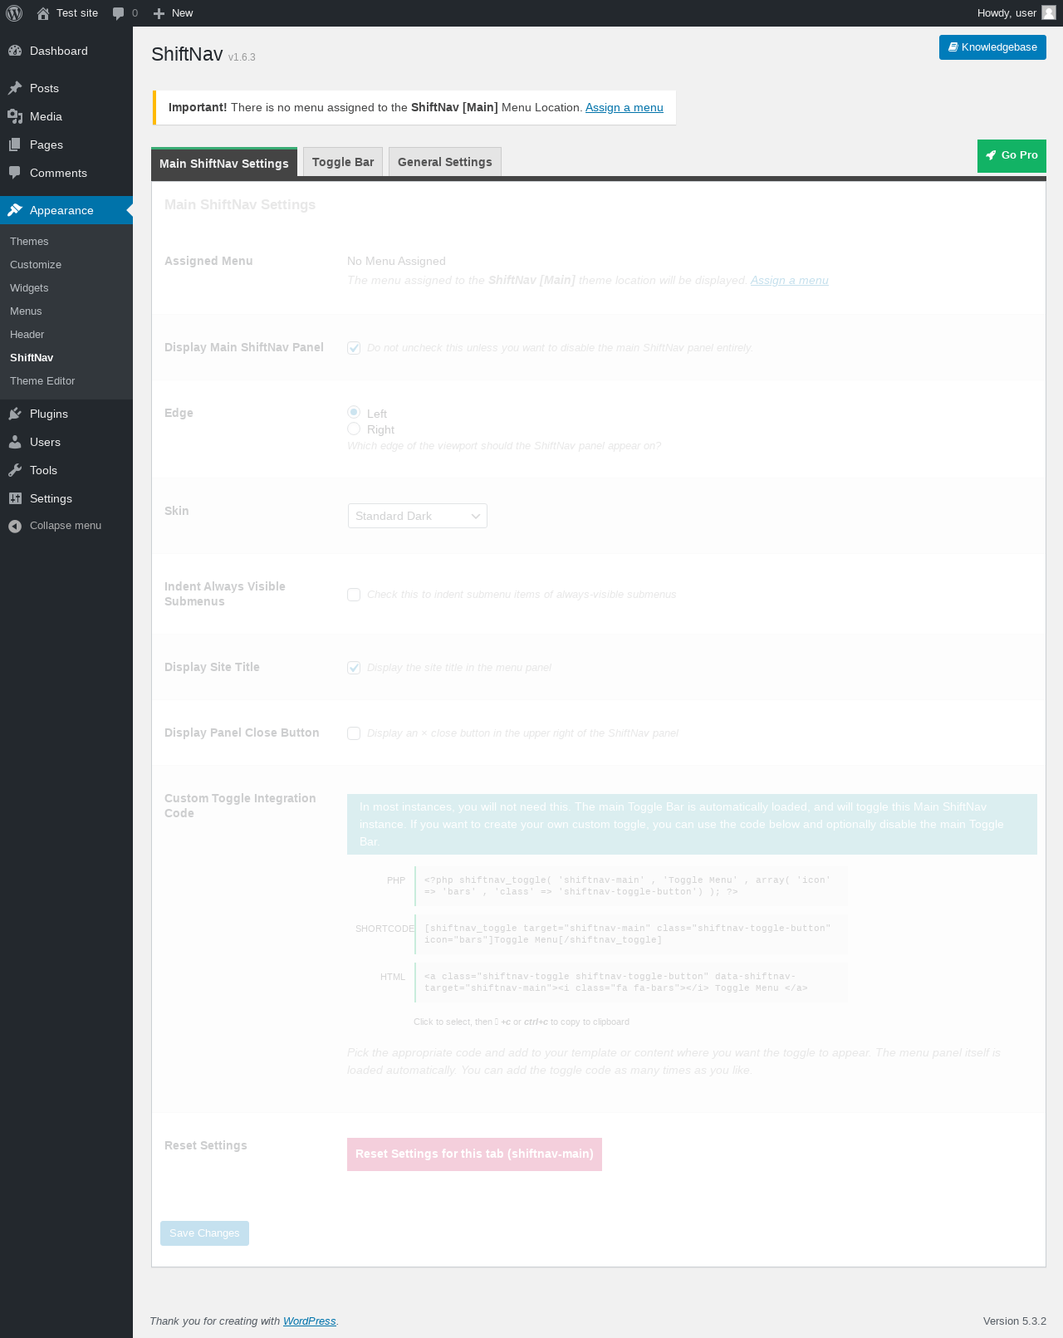Click the Go Pro rocket icon

[x=991, y=155]
